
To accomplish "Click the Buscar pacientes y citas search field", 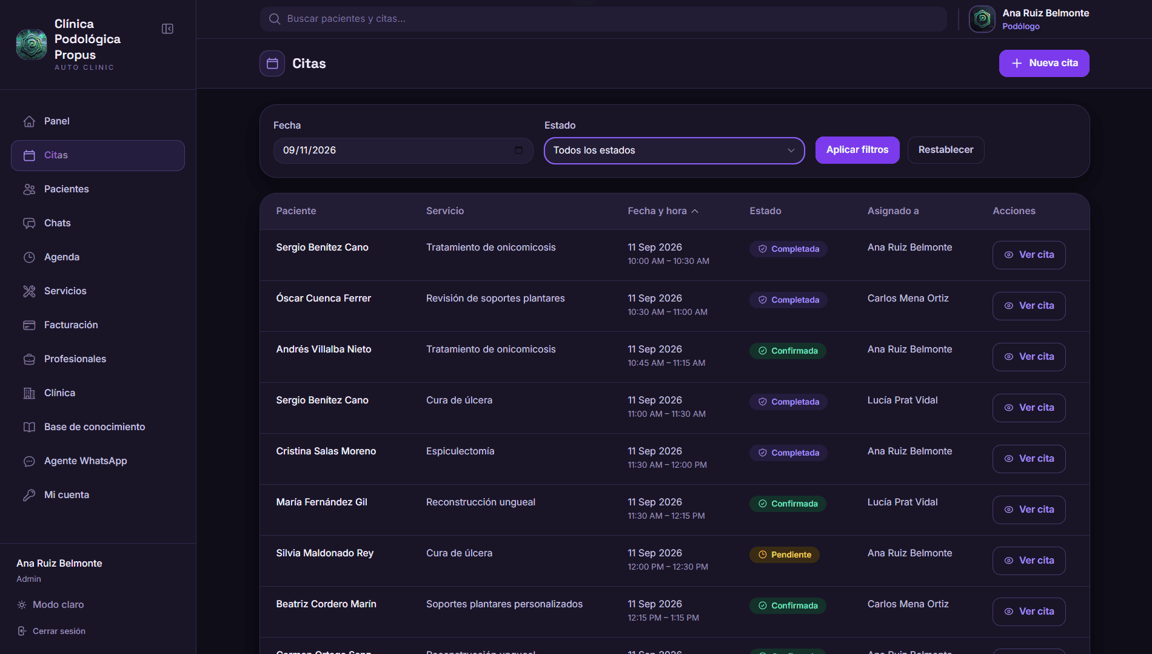I will (x=603, y=19).
